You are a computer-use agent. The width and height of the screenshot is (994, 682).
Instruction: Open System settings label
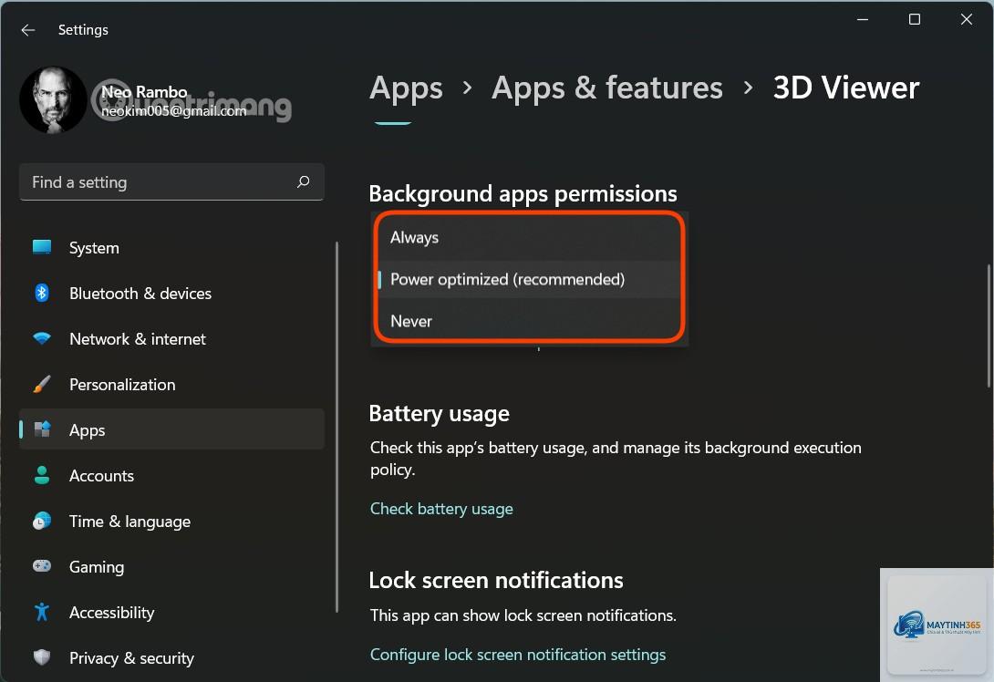click(x=94, y=248)
